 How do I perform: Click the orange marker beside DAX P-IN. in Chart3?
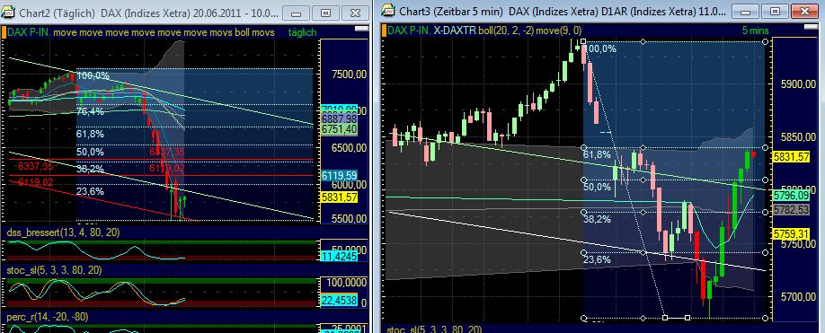coord(385,31)
